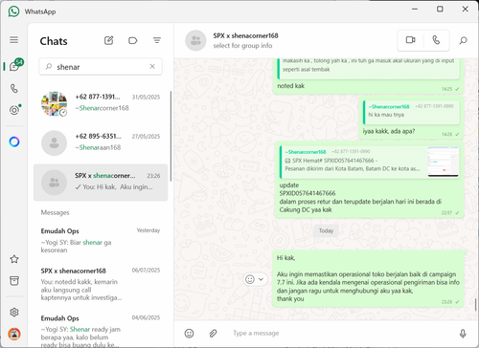Open the Calls tab in sidebar
This screenshot has height=348, width=479.
(x=14, y=88)
